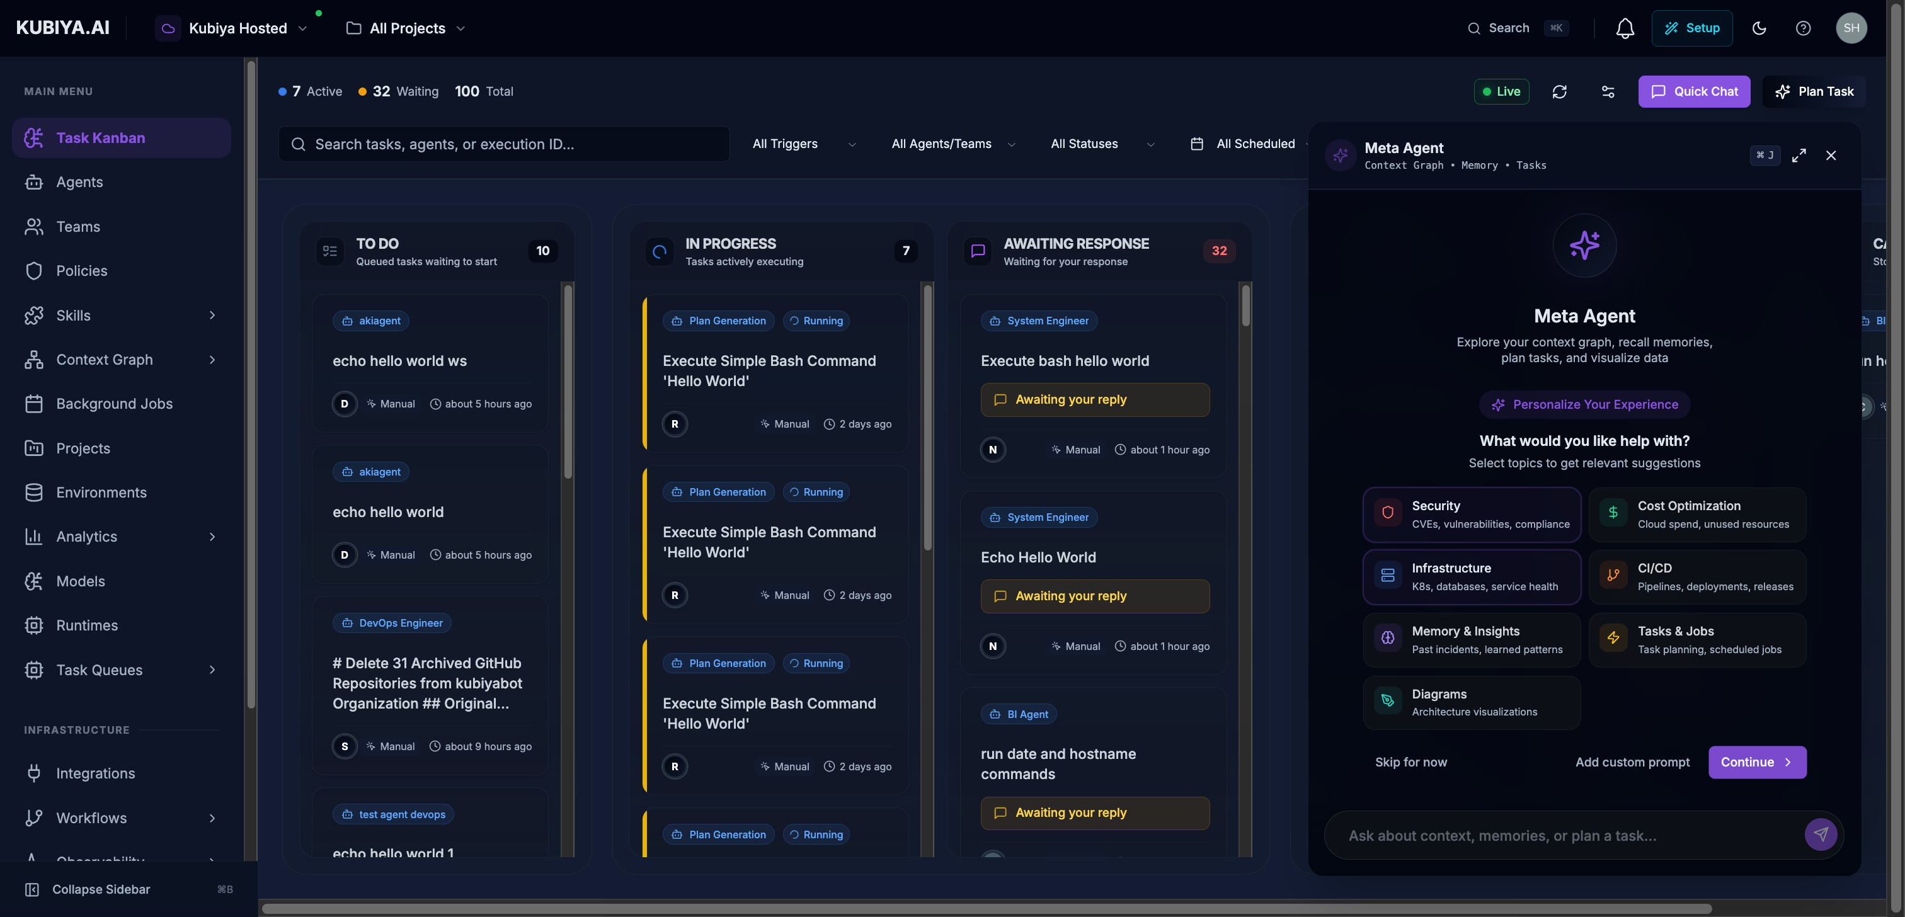Expand the Meta Agent panel to fullscreen
This screenshot has width=1905, height=917.
point(1799,156)
